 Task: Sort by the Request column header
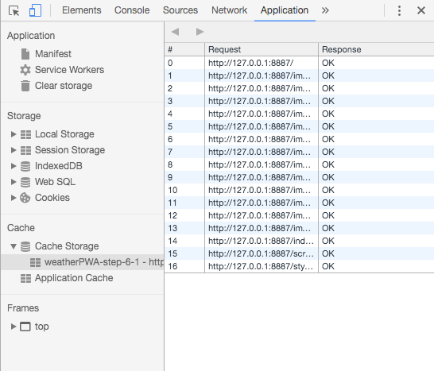(262, 49)
